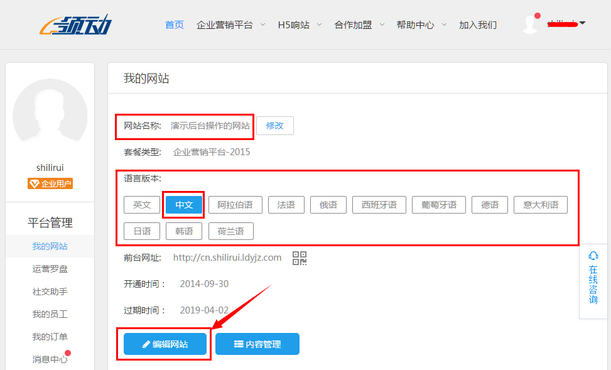The height and width of the screenshot is (370, 611).
Task: Select the 英文 language version
Action: coord(141,204)
